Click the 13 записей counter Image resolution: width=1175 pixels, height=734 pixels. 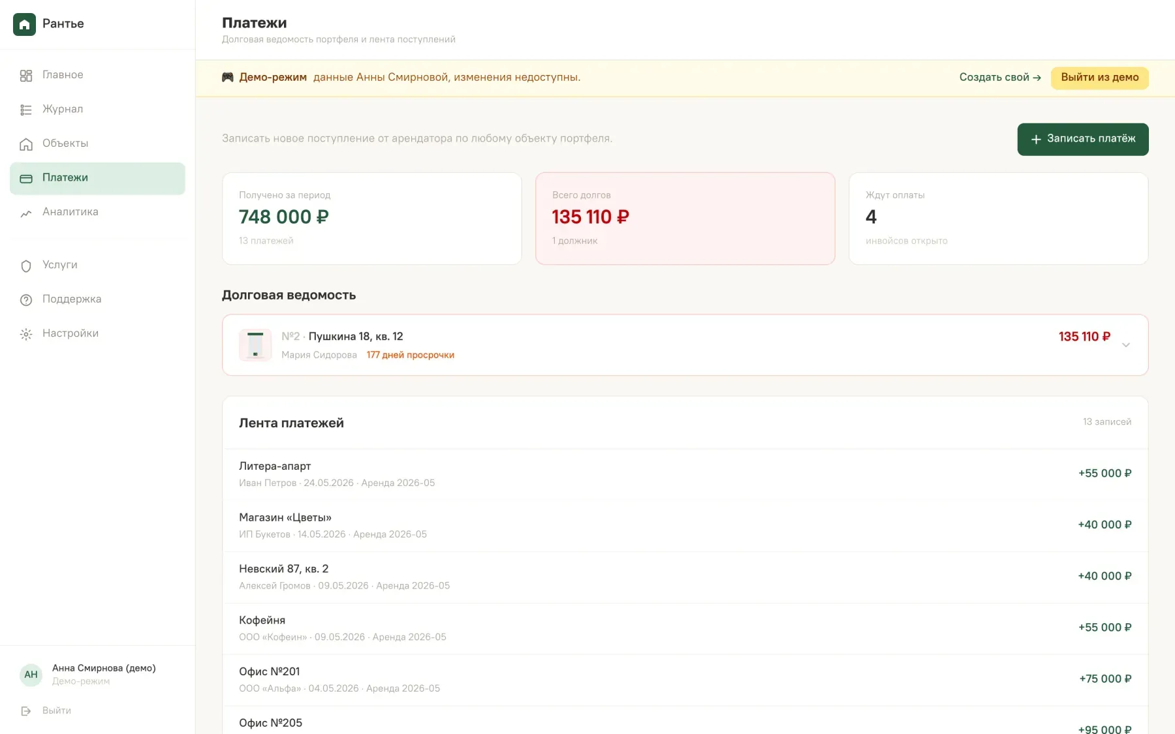pyautogui.click(x=1107, y=422)
